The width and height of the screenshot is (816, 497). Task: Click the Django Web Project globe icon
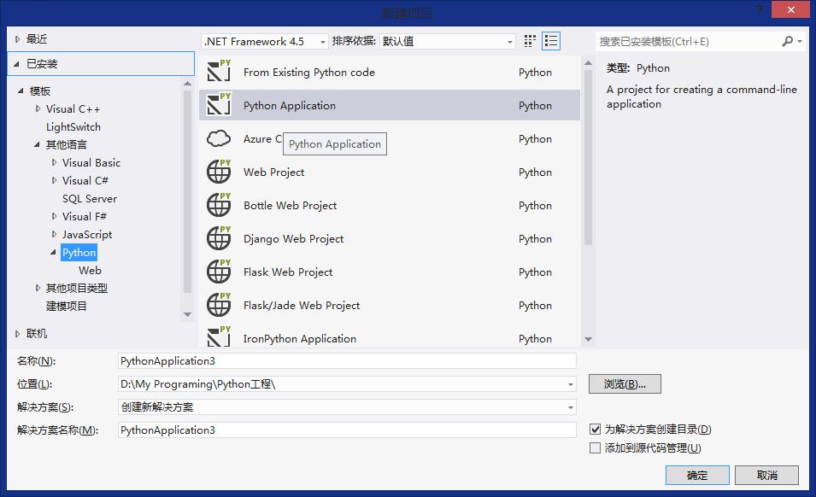219,238
